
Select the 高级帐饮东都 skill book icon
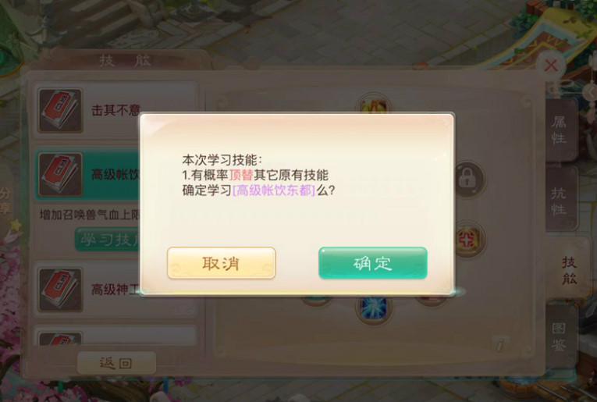pos(60,175)
